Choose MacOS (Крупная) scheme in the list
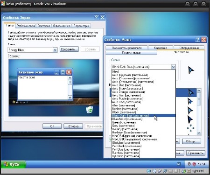The image size is (210, 175). 143,136
